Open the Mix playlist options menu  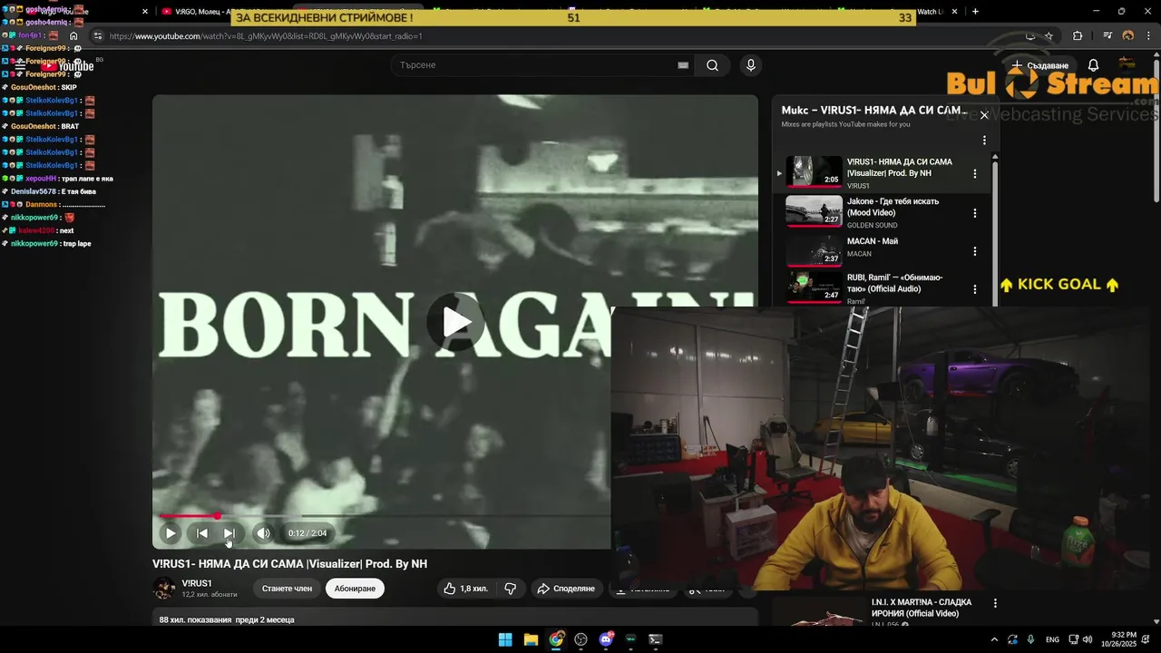984,141
